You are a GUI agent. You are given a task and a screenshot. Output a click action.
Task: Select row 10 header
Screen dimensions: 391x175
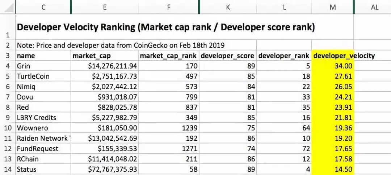click(8, 128)
